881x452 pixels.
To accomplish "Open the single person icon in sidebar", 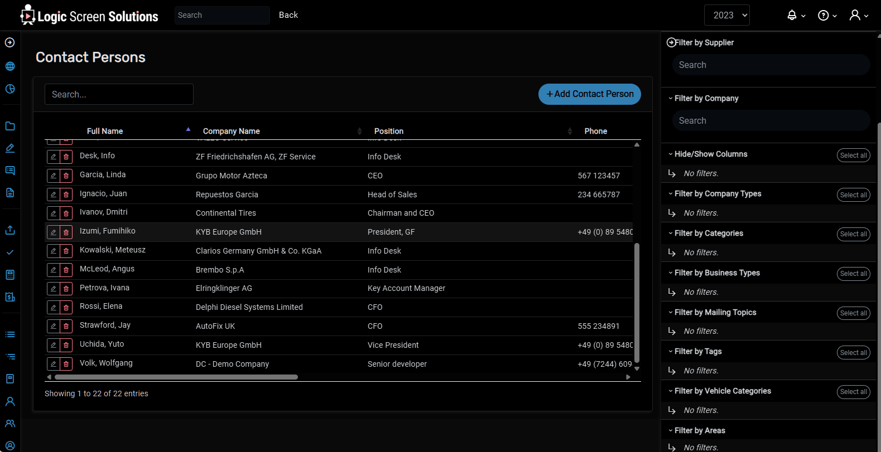I will click(9, 401).
